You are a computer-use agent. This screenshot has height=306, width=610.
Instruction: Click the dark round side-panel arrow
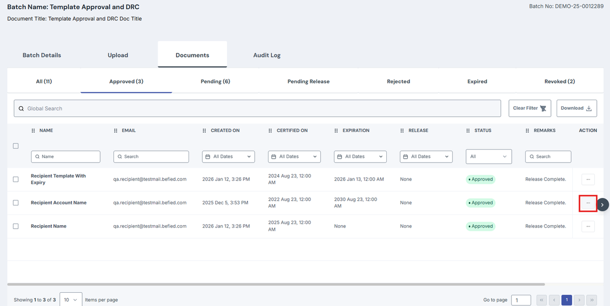[x=602, y=204]
